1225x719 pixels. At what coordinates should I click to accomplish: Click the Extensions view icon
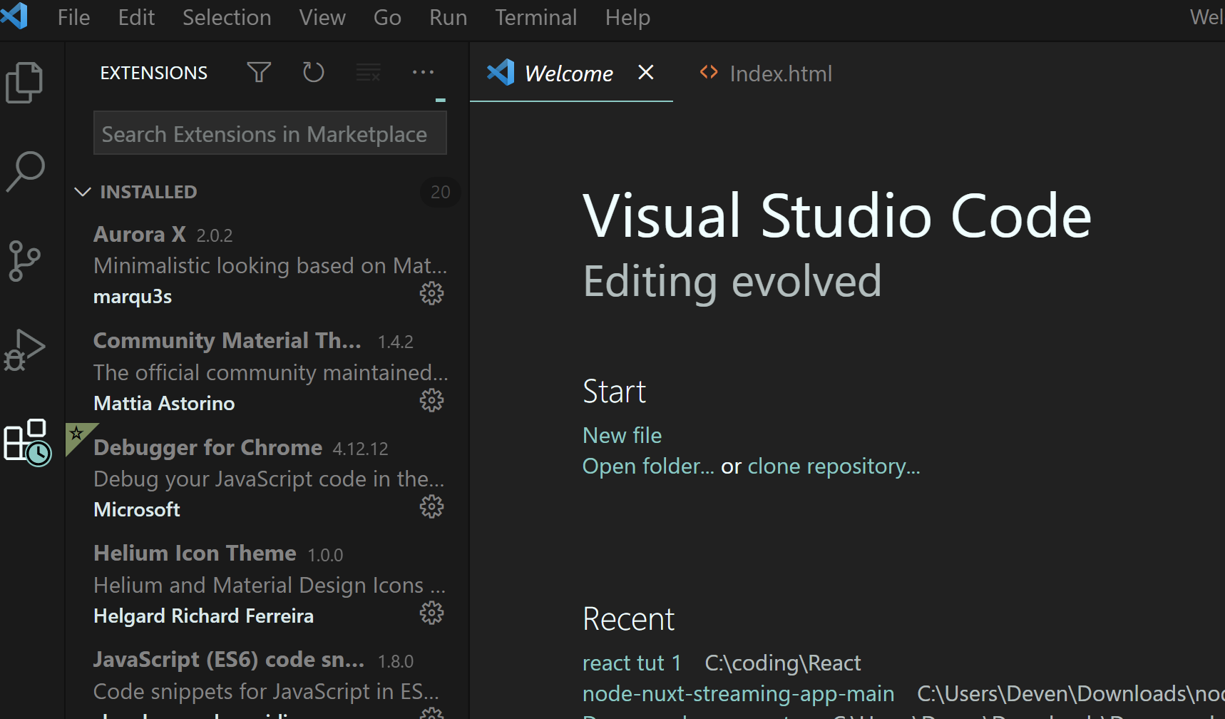coord(27,442)
